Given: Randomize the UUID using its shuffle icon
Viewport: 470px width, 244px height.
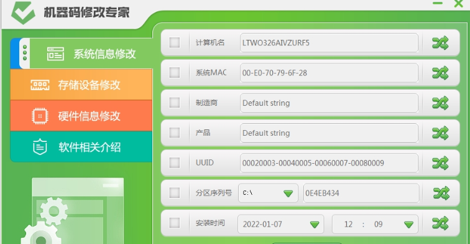Looking at the screenshot, I should (x=440, y=163).
